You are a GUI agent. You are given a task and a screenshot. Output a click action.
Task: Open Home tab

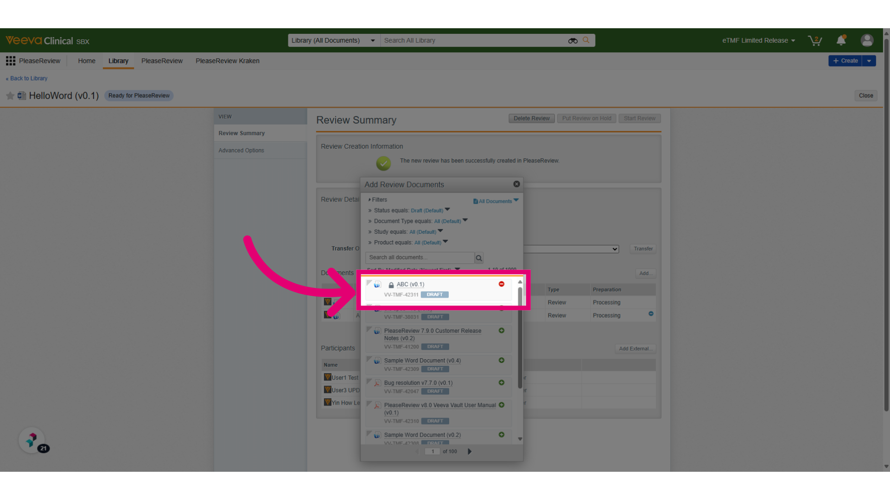tap(87, 61)
